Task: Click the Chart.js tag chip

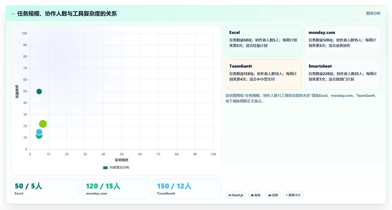Action: point(236,195)
